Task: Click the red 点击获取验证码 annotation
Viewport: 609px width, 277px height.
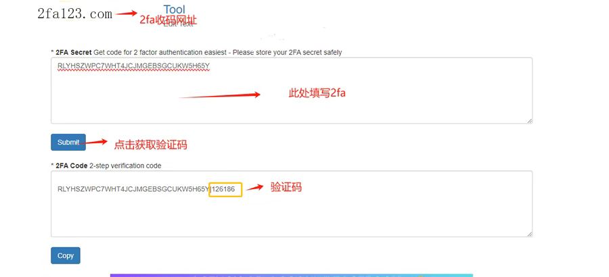Action: point(150,145)
